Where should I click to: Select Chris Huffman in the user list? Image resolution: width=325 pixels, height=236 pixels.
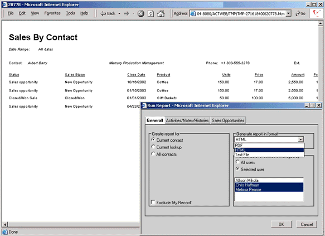[269, 185]
